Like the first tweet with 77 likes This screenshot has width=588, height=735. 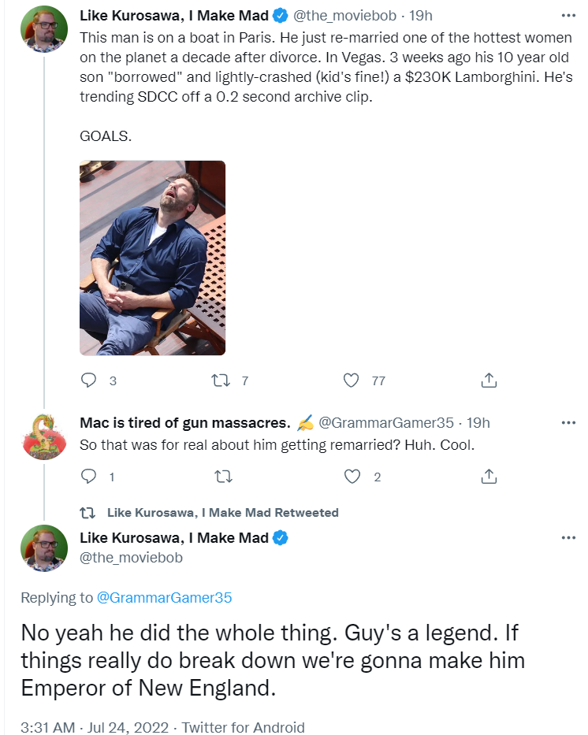[x=352, y=380]
